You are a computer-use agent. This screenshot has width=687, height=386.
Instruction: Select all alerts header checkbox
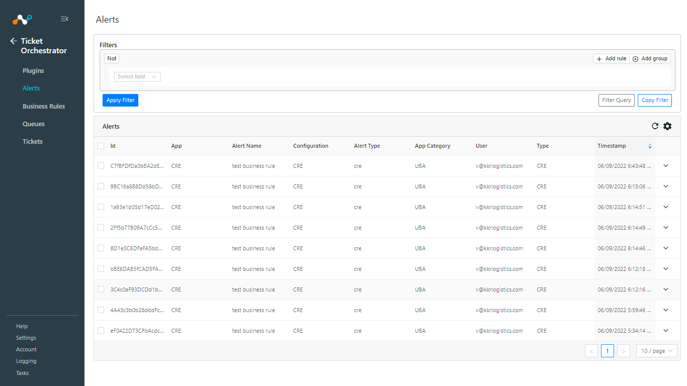[x=101, y=146]
